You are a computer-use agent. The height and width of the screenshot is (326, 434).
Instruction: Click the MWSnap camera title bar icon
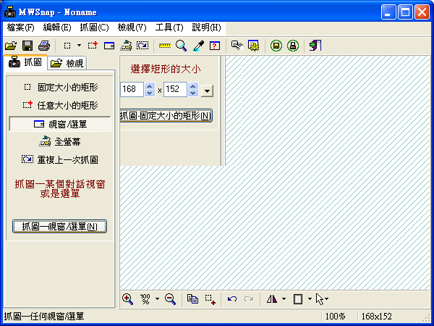(10, 12)
